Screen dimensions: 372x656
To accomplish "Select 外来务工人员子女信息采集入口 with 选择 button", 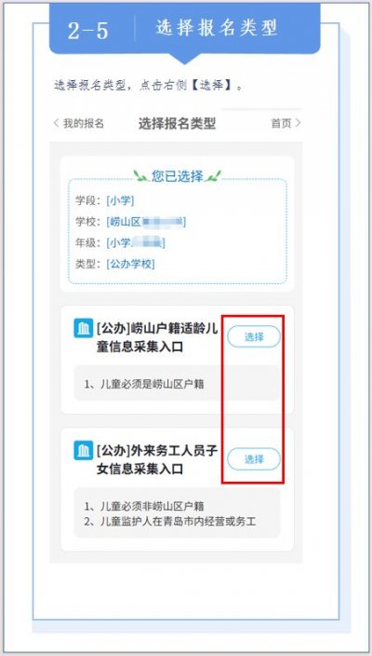I will coord(254,459).
